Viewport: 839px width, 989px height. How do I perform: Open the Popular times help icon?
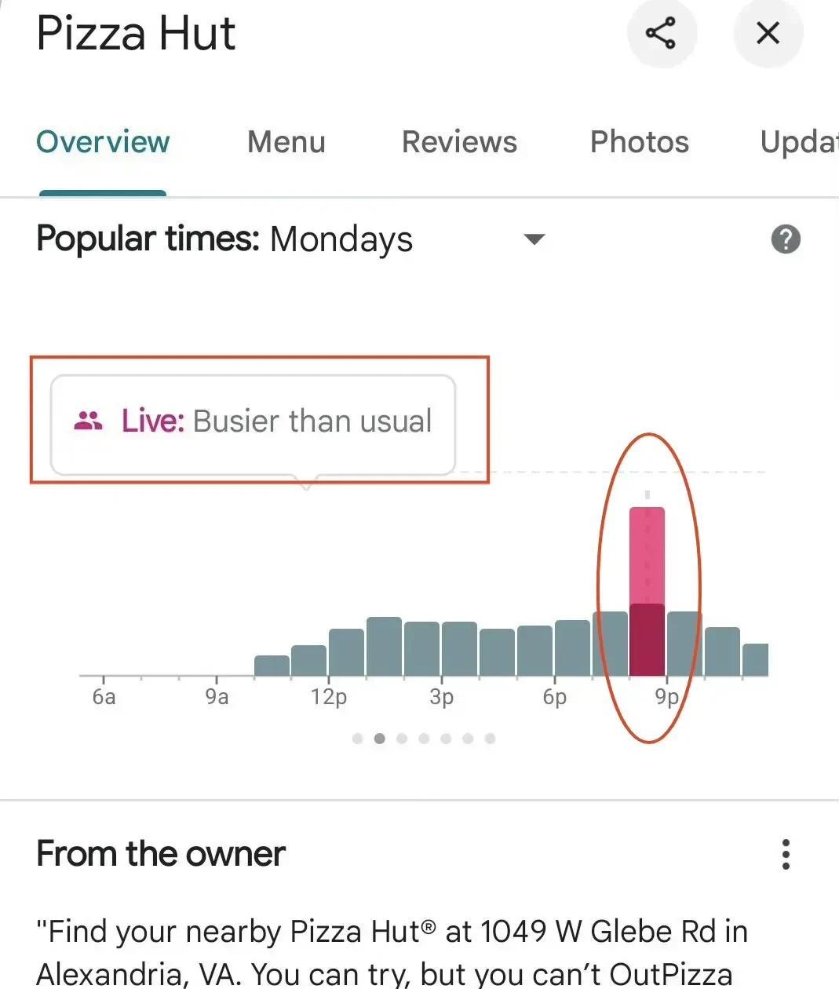coord(786,239)
